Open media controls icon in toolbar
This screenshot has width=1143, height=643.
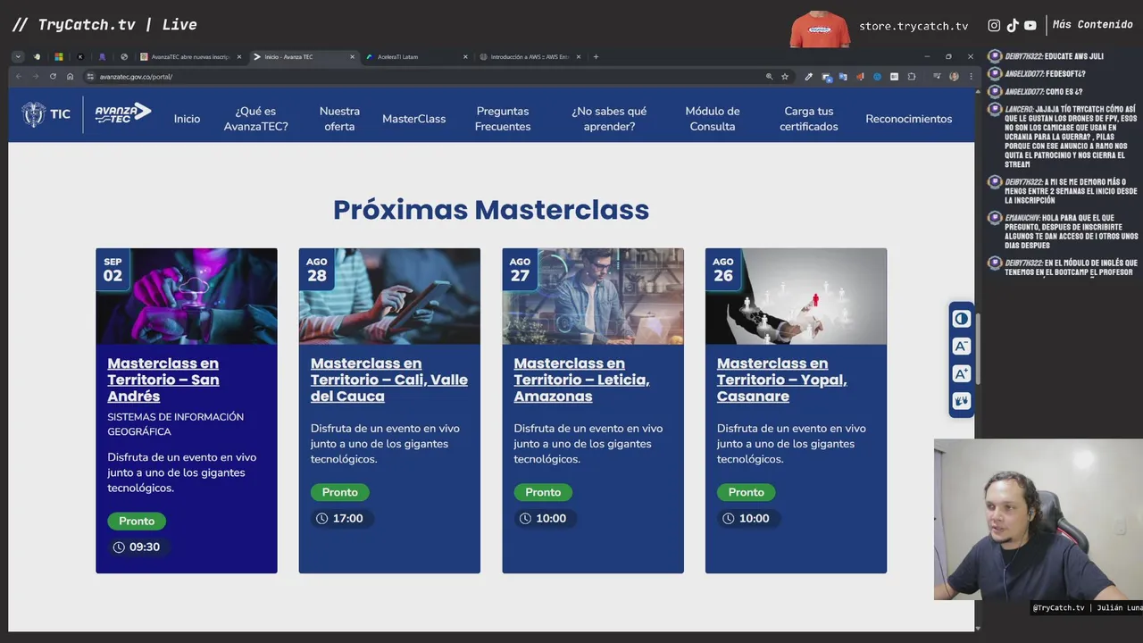coord(937,77)
